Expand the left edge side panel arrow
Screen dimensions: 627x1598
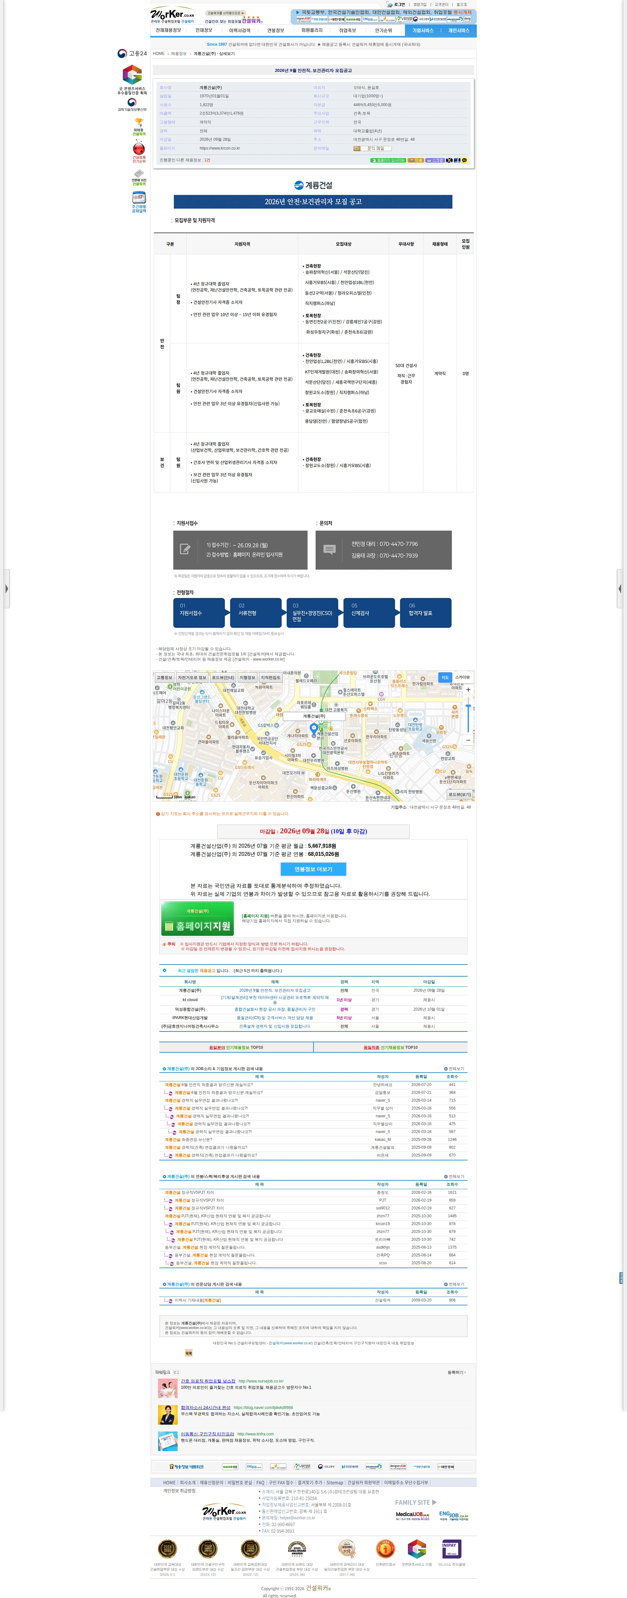coord(6,588)
